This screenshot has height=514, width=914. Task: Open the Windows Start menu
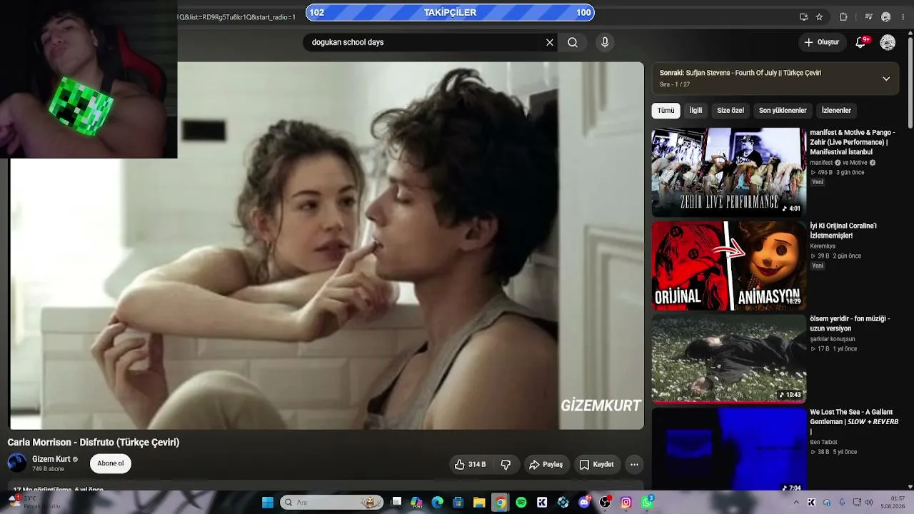tap(268, 503)
